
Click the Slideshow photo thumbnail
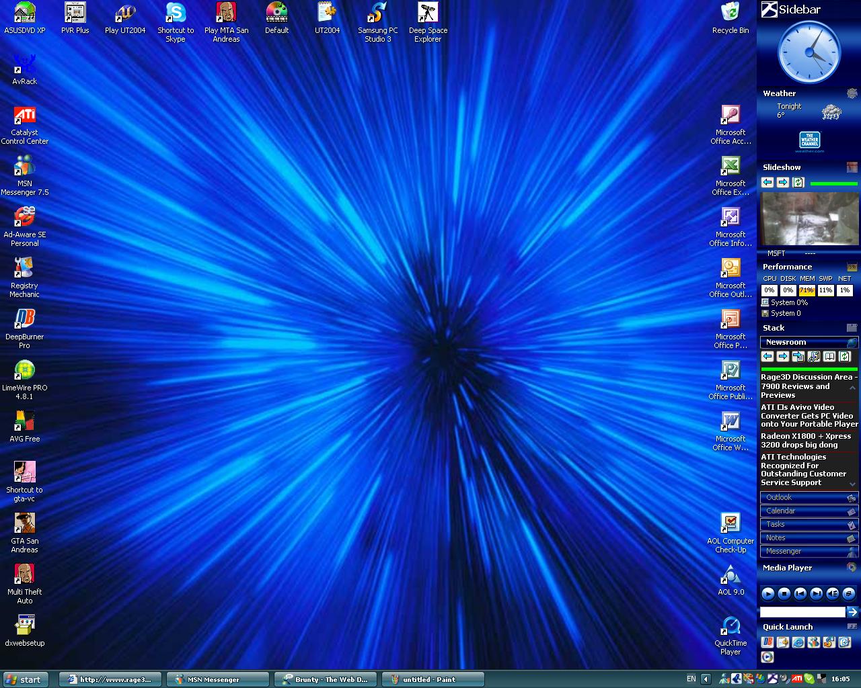coord(809,219)
